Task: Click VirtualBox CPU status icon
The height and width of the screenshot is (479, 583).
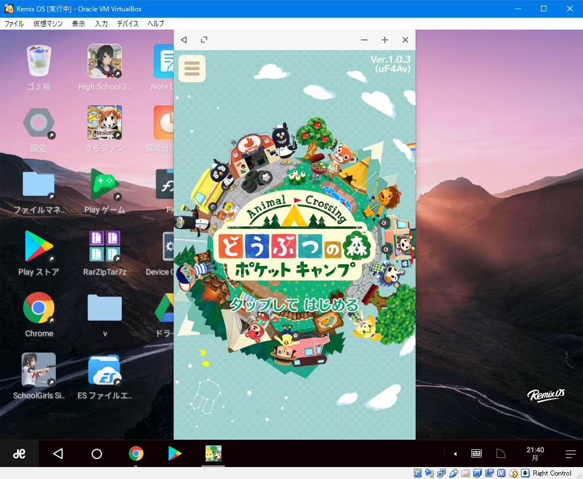Action: pyautogui.click(x=501, y=473)
